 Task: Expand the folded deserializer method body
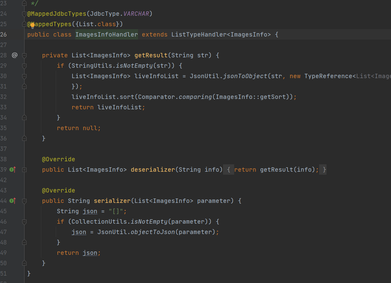(x=24, y=170)
